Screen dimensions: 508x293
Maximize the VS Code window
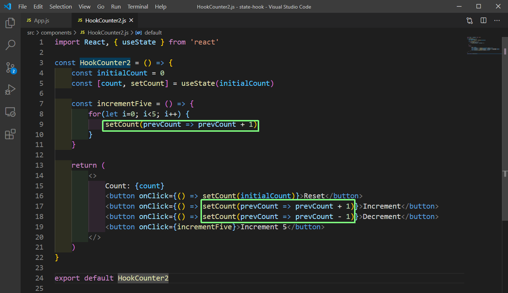click(x=478, y=6)
